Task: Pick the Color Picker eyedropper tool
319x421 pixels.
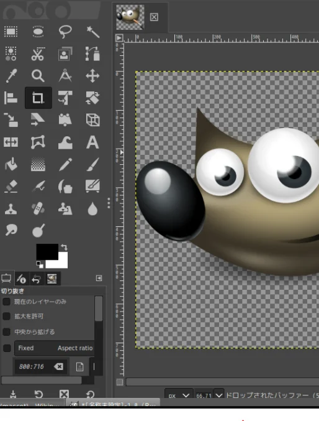Action: point(11,76)
